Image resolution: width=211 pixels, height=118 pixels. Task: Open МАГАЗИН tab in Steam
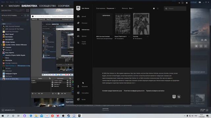point(14,6)
